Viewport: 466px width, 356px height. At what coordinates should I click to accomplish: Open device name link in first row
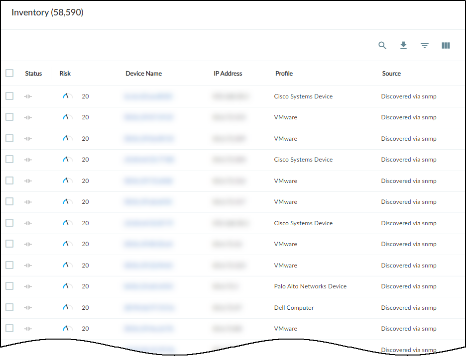[x=148, y=96]
